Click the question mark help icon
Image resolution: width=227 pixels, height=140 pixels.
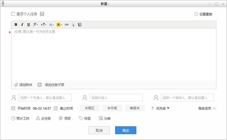click(42, 14)
